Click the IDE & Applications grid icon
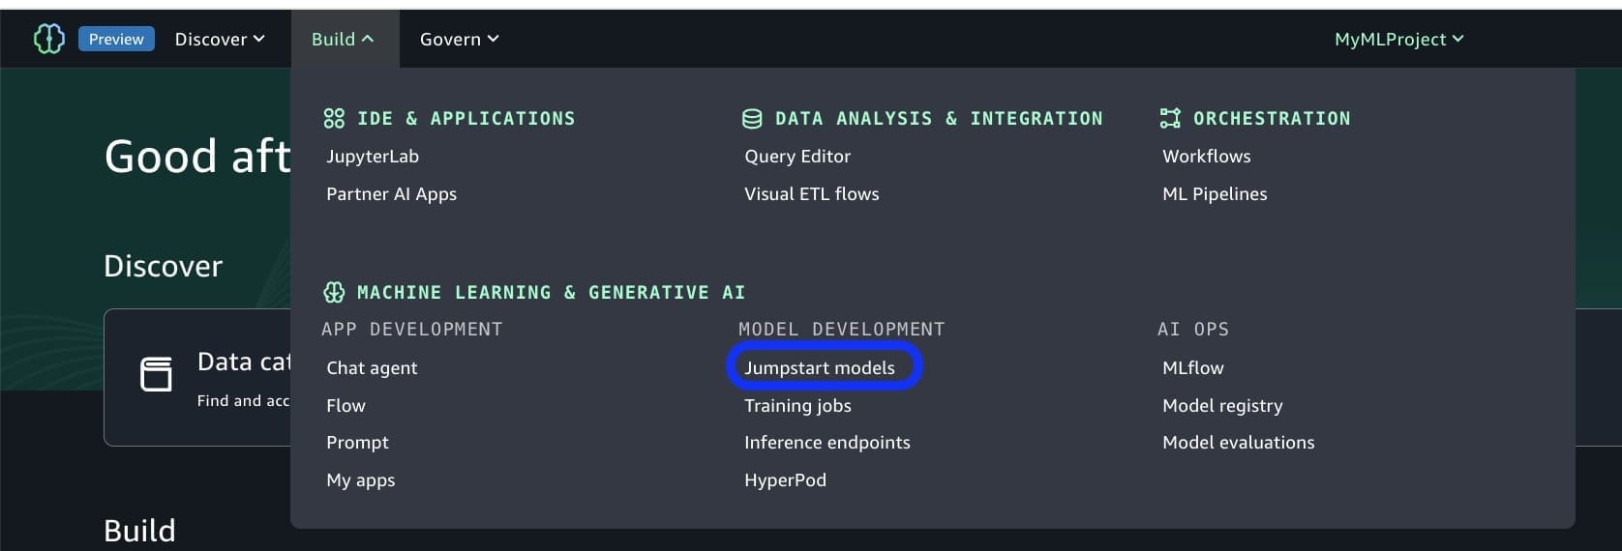Image resolution: width=1622 pixels, height=551 pixels. (x=334, y=118)
